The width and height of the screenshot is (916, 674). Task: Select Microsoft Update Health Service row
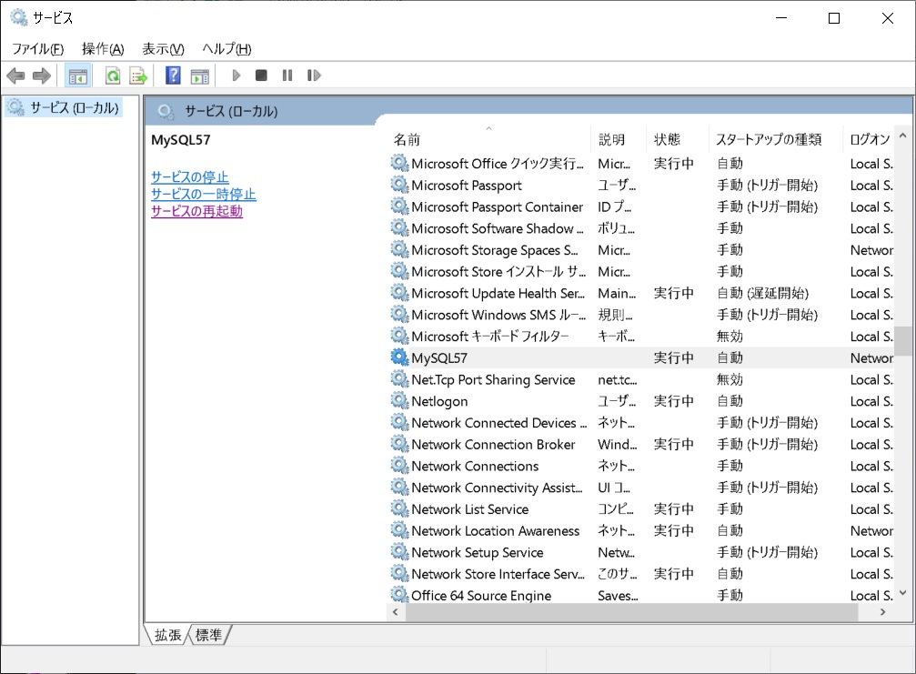point(641,293)
